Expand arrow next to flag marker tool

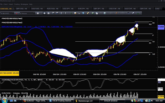(x=68, y=13)
